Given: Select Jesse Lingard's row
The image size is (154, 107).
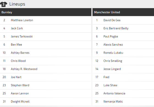Looking at the screenshot, I should click(123, 69).
